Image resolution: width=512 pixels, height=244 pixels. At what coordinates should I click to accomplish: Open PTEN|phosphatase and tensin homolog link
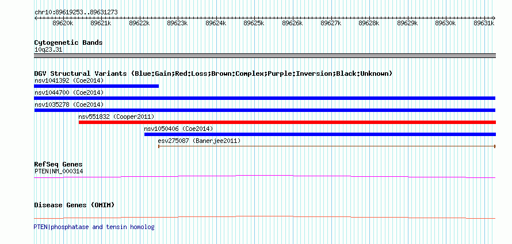(x=94, y=227)
